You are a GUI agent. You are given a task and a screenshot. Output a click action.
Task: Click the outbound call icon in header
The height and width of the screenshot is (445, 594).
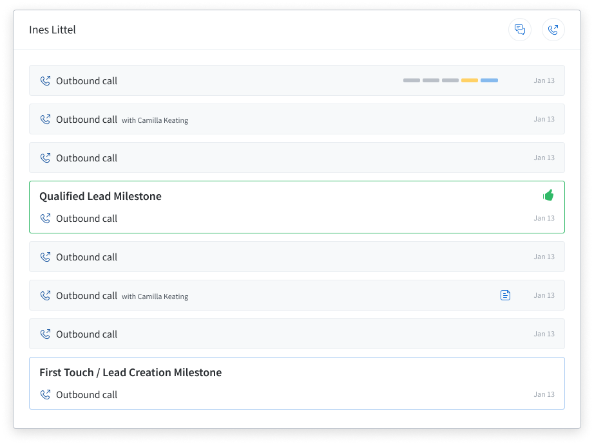coord(553,30)
